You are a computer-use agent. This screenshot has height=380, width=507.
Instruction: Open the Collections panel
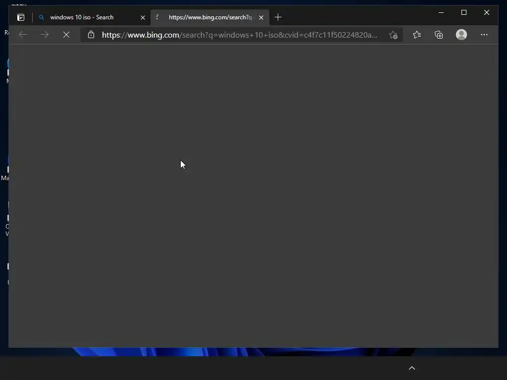tap(439, 35)
